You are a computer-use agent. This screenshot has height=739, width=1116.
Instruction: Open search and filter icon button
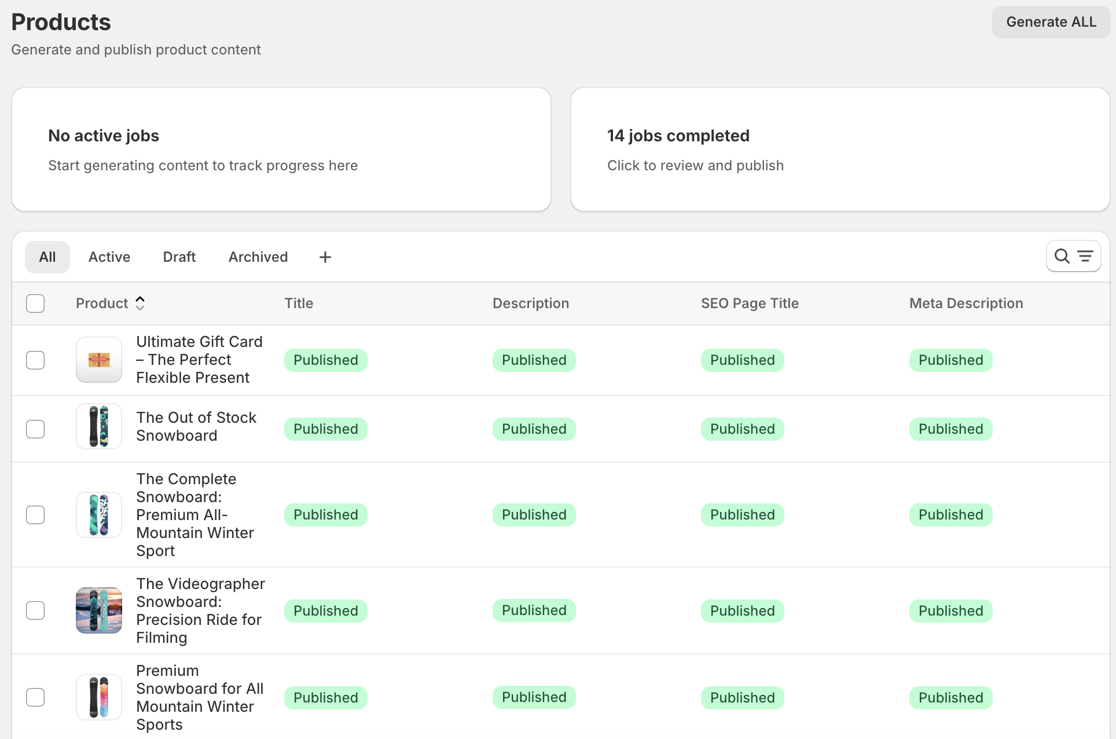tap(1073, 256)
